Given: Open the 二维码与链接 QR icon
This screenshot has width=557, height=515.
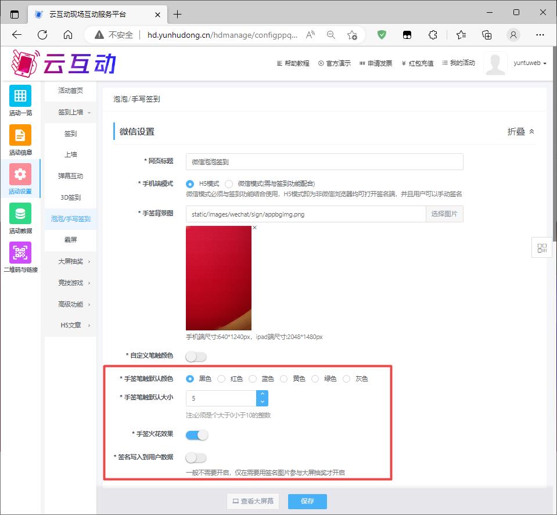Looking at the screenshot, I should point(20,253).
